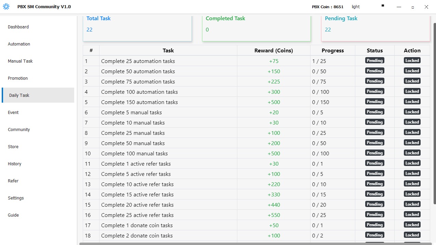Click Pending status of 150 automation tasks
This screenshot has width=436, height=245.
374,102
